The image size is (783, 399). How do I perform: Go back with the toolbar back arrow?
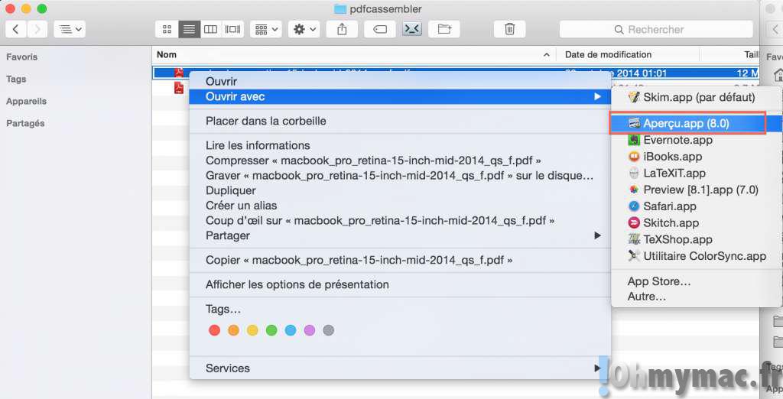[x=16, y=30]
